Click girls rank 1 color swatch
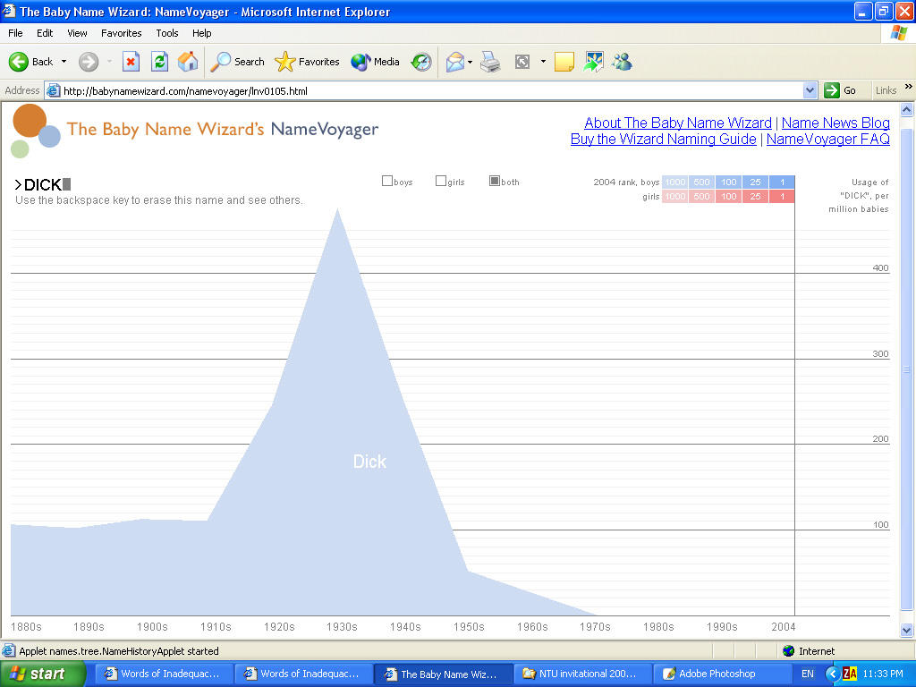 [x=782, y=196]
